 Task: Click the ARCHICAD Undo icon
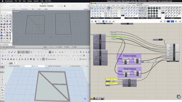click(3, 52)
